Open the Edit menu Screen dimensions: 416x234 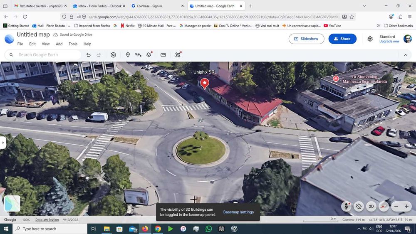click(32, 44)
